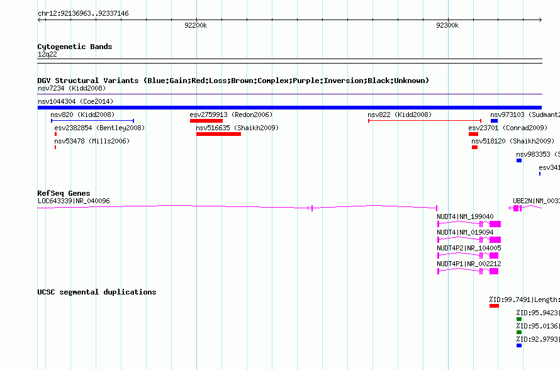Image resolution: width=560 pixels, height=370 pixels.
Task: Click the left arrow of the ruler
Action: click(x=40, y=20)
